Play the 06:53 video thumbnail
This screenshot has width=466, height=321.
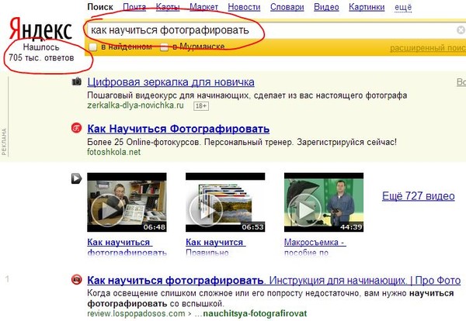click(x=225, y=202)
